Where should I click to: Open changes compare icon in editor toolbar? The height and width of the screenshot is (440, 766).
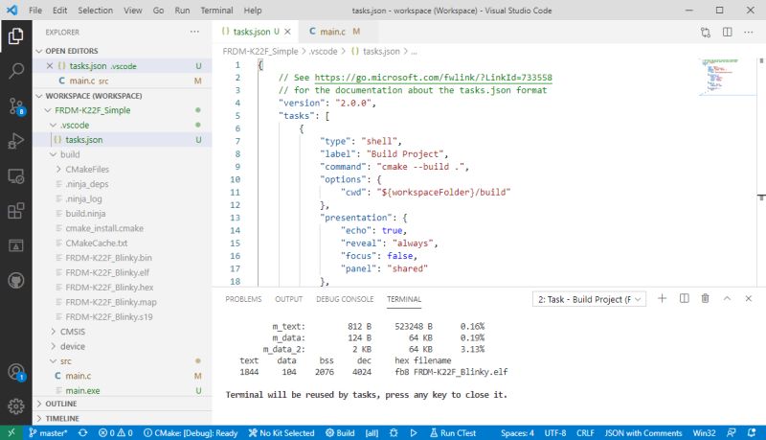pyautogui.click(x=706, y=33)
